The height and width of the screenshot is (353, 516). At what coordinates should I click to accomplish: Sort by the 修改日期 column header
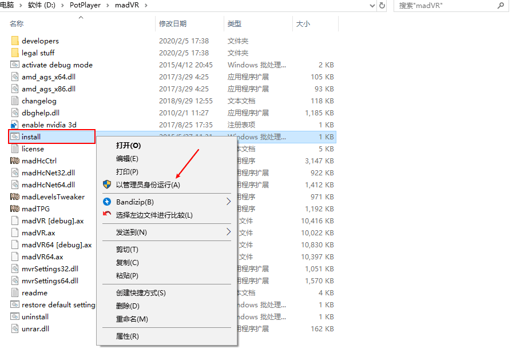[173, 23]
